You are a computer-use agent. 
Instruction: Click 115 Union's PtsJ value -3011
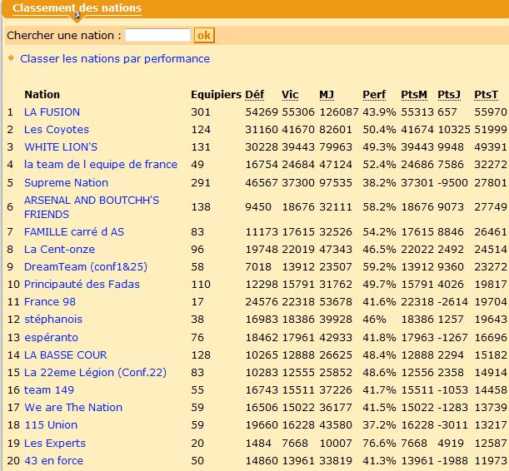(x=452, y=425)
